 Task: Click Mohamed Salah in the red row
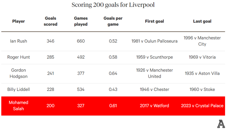19,106
